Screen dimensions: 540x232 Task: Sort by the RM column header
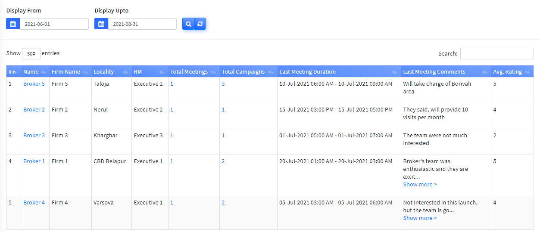pyautogui.click(x=138, y=72)
